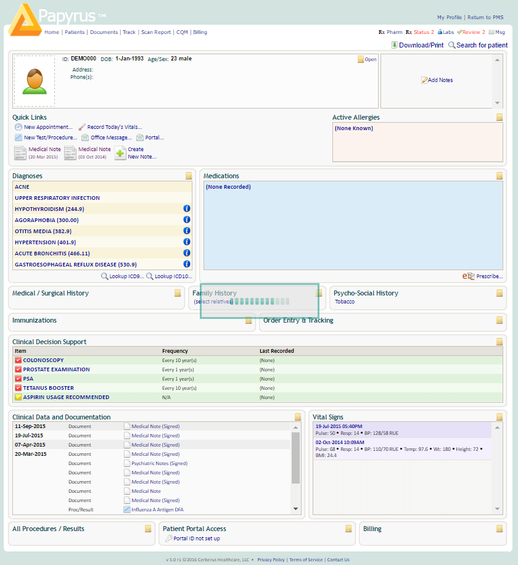Open the Vital Signs note icon
This screenshot has width=518, height=565.
click(x=499, y=417)
